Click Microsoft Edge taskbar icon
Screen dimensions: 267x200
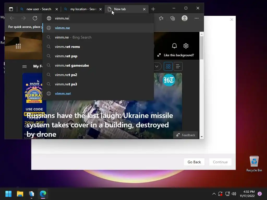(x=43, y=194)
